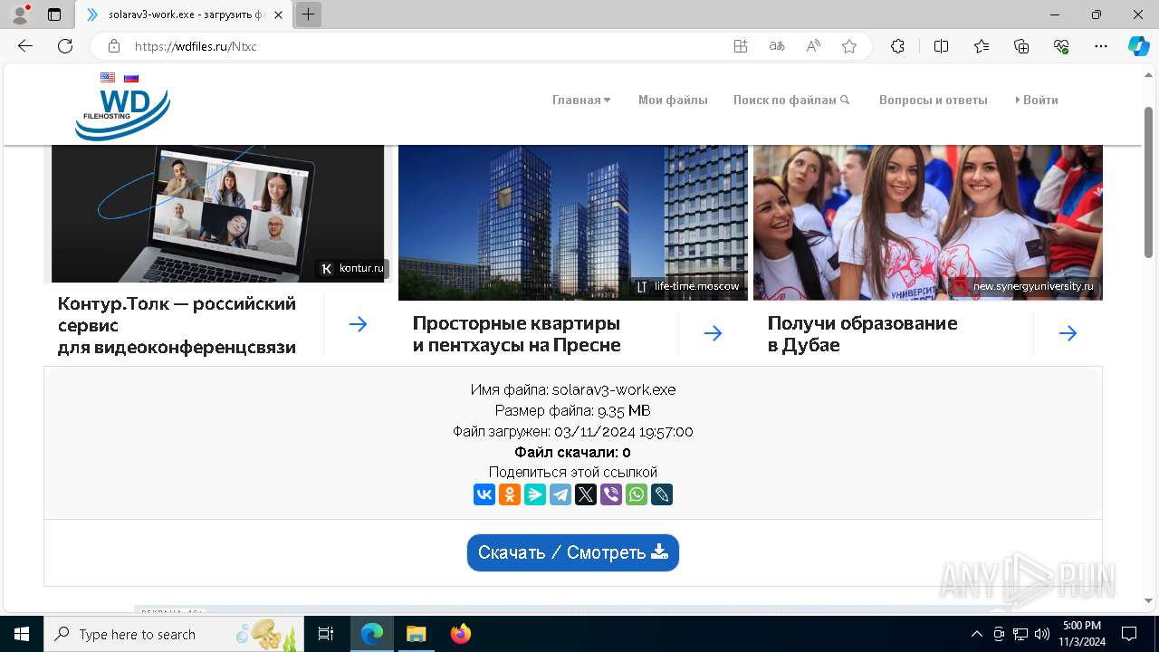Screen dimensions: 1159x652
Task: Open the Просторные квартиры ad headline
Action: coord(517,334)
